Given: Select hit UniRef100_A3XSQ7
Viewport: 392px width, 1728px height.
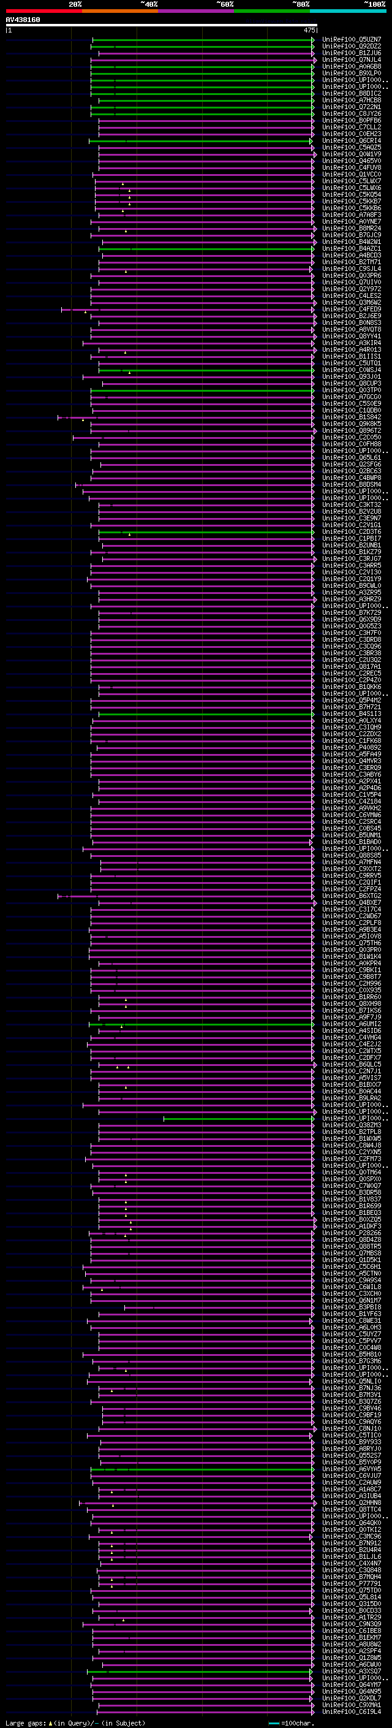Looking at the screenshot, I should pyautogui.click(x=352, y=1672).
